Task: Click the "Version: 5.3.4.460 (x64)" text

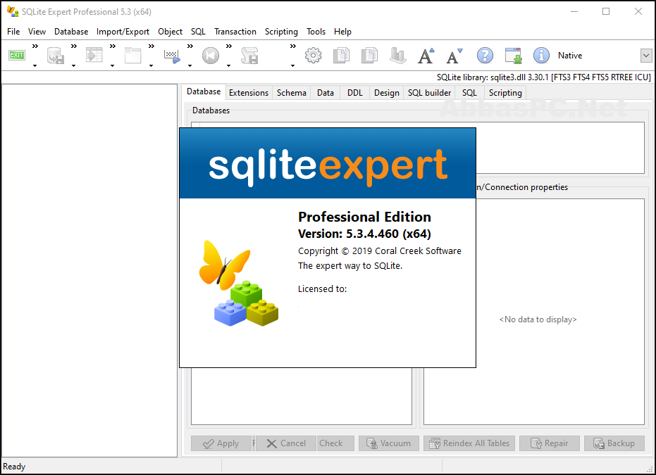Action: tap(364, 234)
